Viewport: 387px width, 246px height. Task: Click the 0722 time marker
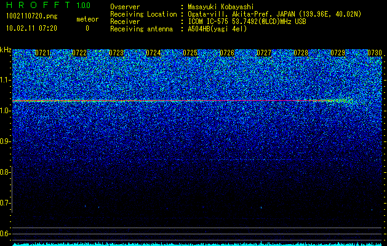point(79,53)
